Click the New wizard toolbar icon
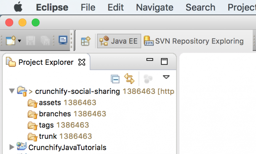Image resolution: width=256 pixels, height=154 pixels. (x=11, y=41)
